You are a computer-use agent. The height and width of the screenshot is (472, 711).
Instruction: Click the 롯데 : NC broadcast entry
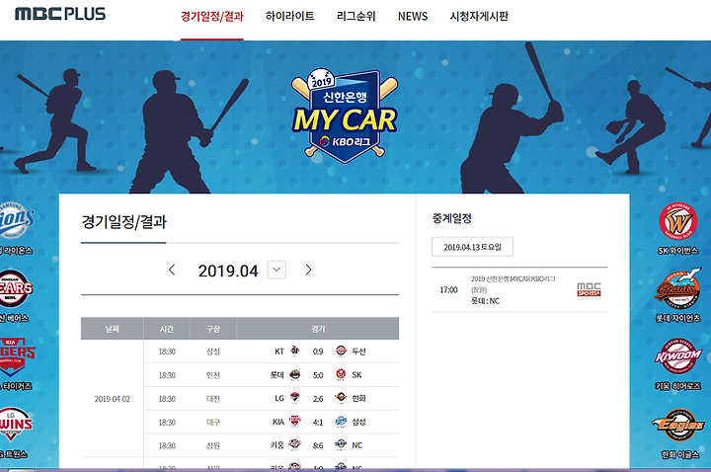[x=485, y=301]
